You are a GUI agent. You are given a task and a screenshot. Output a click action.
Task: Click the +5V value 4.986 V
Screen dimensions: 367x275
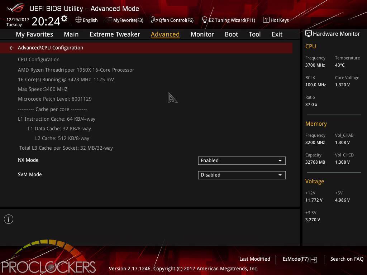pyautogui.click(x=342, y=200)
